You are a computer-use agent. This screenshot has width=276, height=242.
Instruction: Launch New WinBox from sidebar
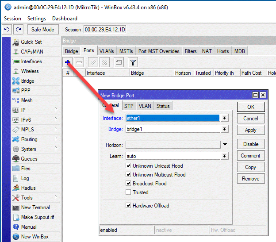pyautogui.click(x=36, y=237)
